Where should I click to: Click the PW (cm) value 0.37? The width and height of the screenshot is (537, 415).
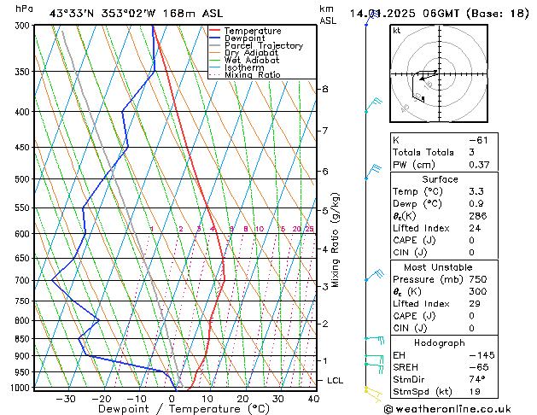click(479, 165)
